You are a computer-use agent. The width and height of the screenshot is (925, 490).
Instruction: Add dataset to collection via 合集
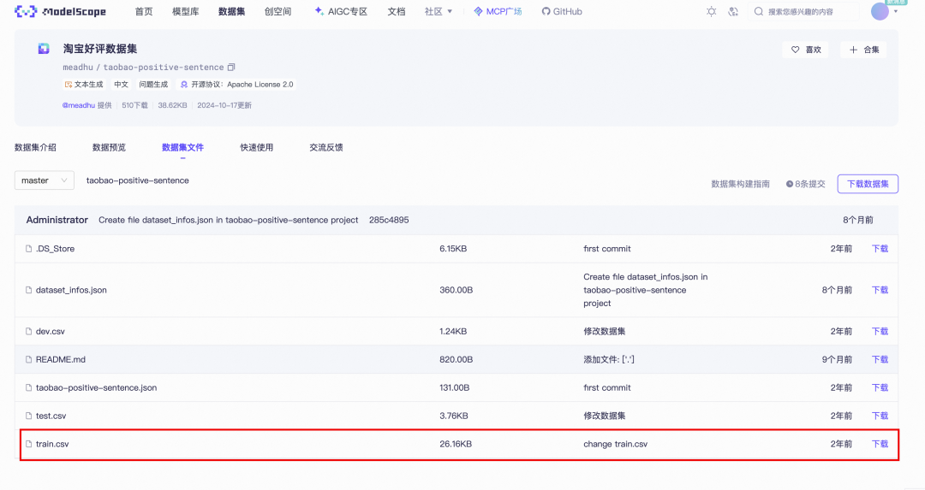pos(863,50)
